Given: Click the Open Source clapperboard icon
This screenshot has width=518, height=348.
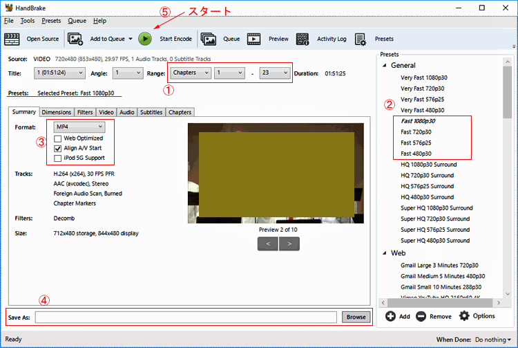Looking at the screenshot, I should pyautogui.click(x=12, y=39).
